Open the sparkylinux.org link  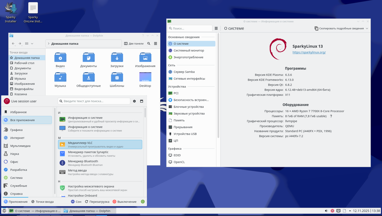click(309, 52)
